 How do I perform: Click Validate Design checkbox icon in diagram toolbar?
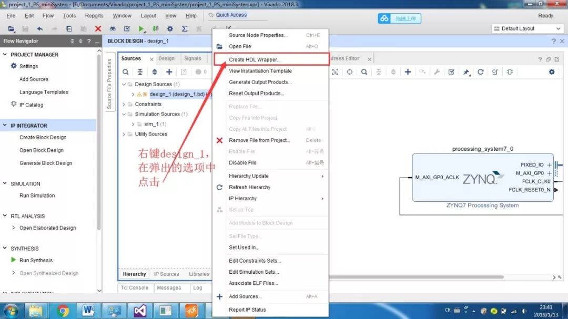click(x=451, y=71)
